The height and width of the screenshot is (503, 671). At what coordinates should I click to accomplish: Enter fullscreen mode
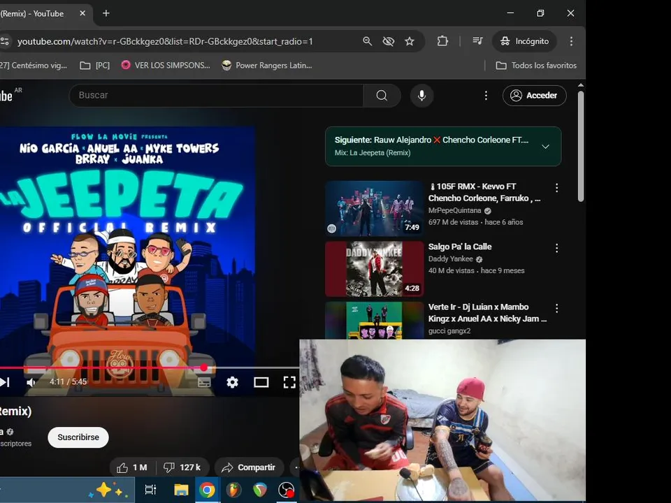point(289,382)
